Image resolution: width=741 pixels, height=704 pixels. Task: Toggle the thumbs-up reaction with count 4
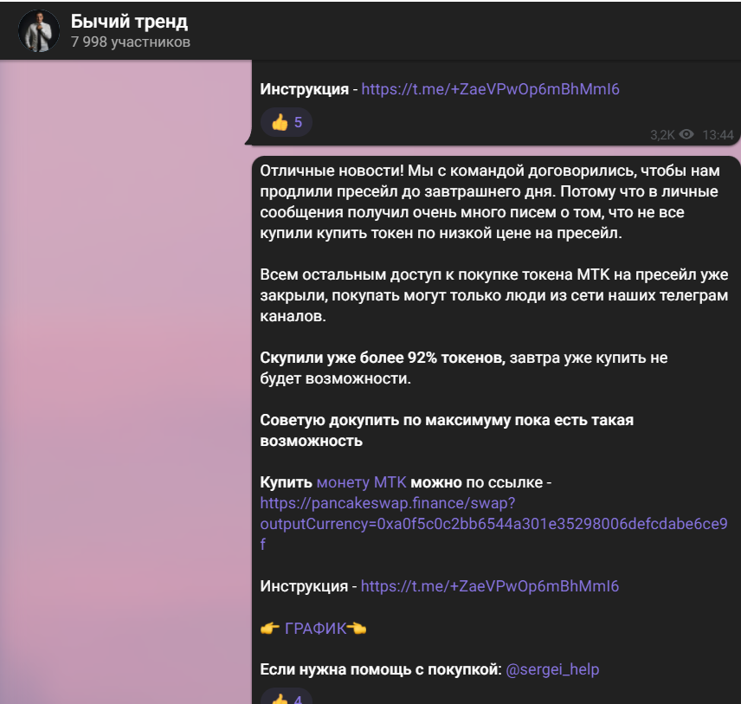click(x=287, y=697)
